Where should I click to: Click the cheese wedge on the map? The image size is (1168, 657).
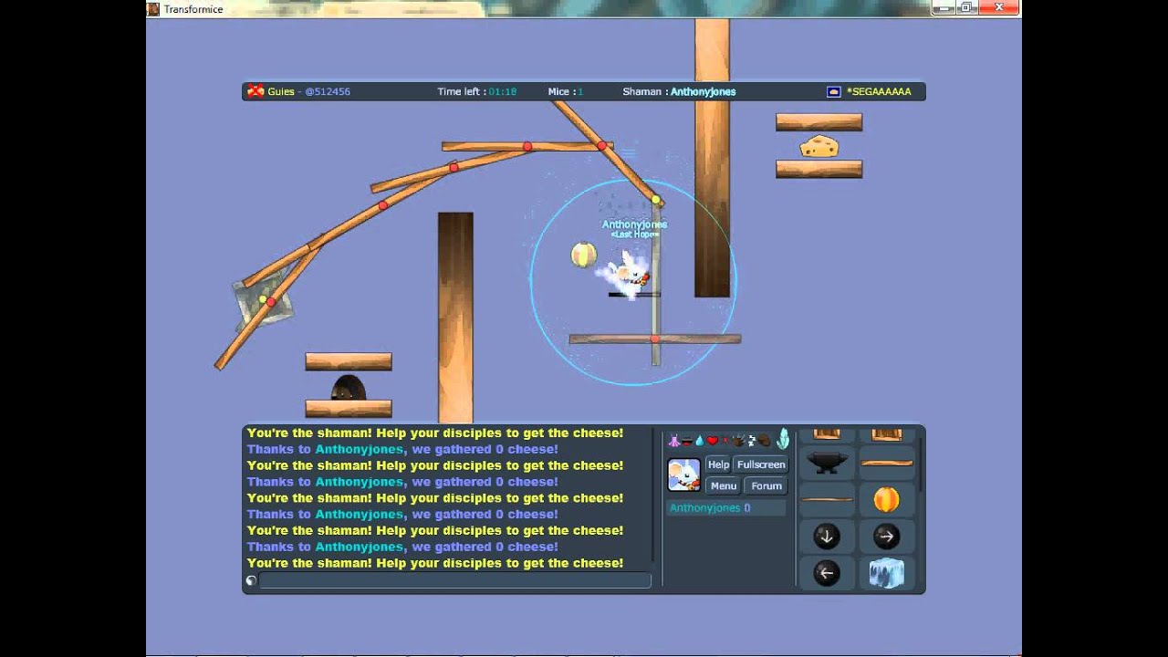[819, 146]
